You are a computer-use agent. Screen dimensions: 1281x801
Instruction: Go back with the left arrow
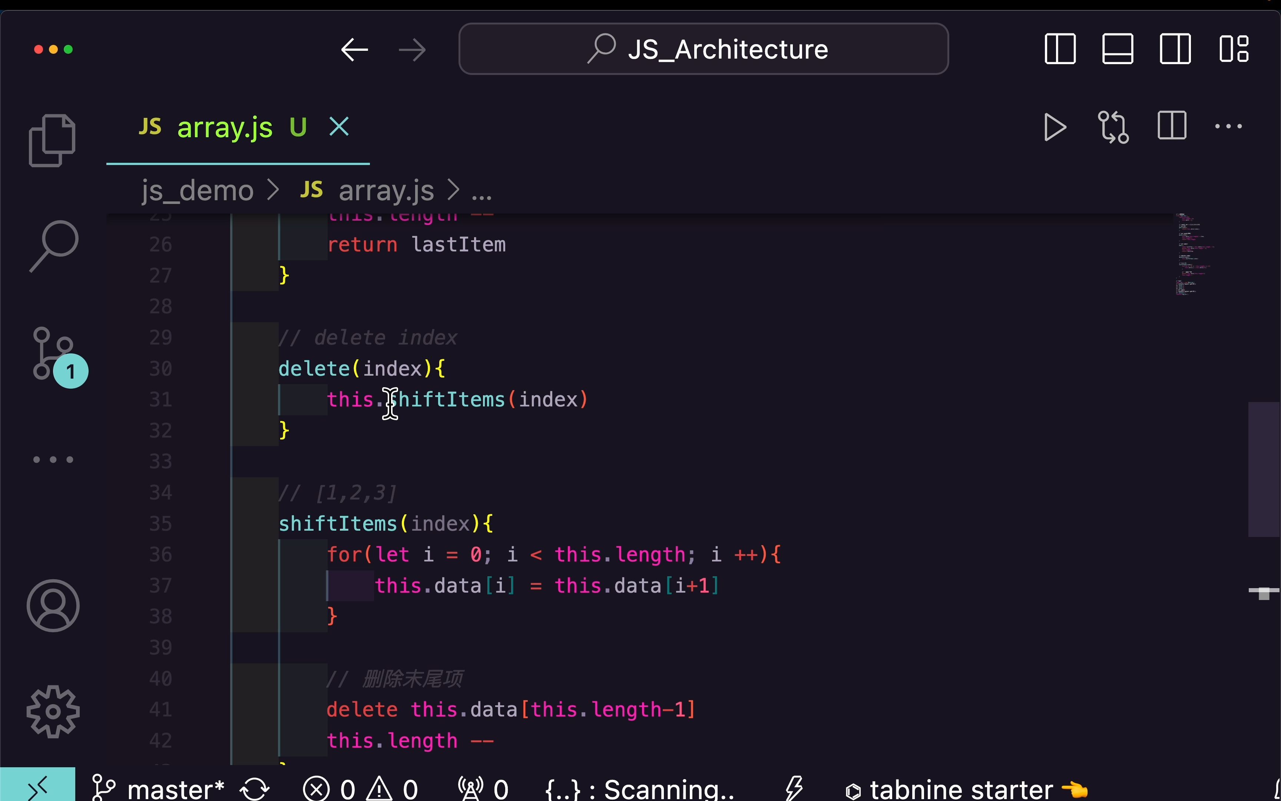[x=354, y=50]
